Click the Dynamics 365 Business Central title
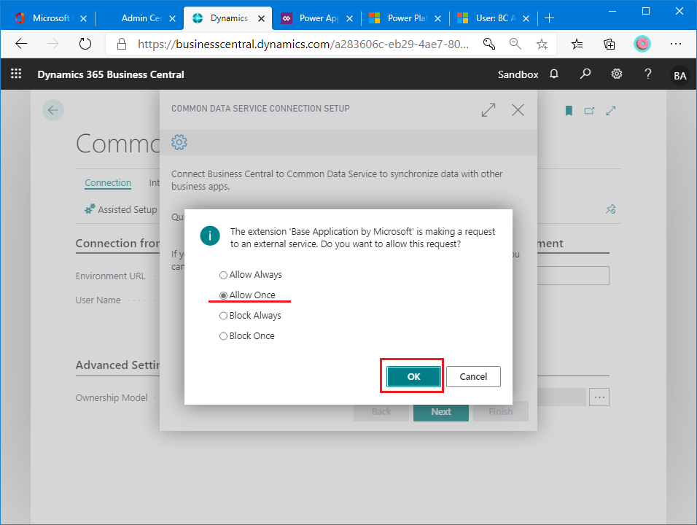 111,74
